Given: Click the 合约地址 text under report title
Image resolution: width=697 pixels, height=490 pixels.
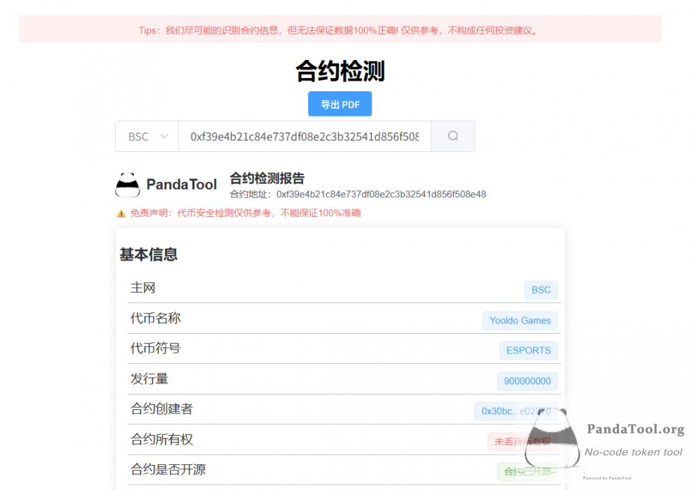Looking at the screenshot, I should 358,194.
